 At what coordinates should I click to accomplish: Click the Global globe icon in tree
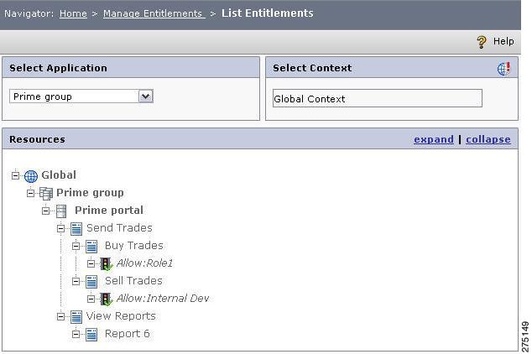31,176
